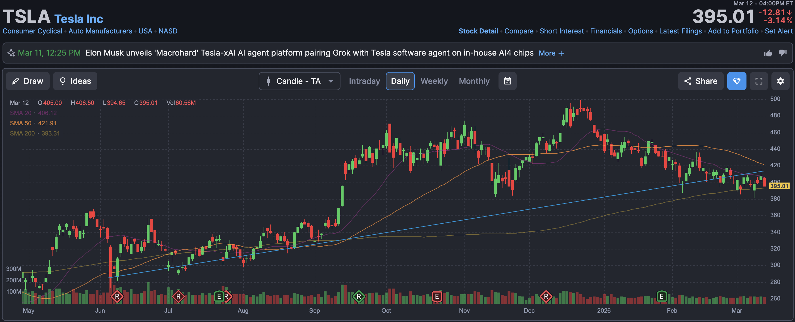Click the thumbs up icon on news
The image size is (795, 322).
point(768,53)
